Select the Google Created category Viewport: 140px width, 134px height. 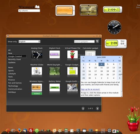click(17, 56)
